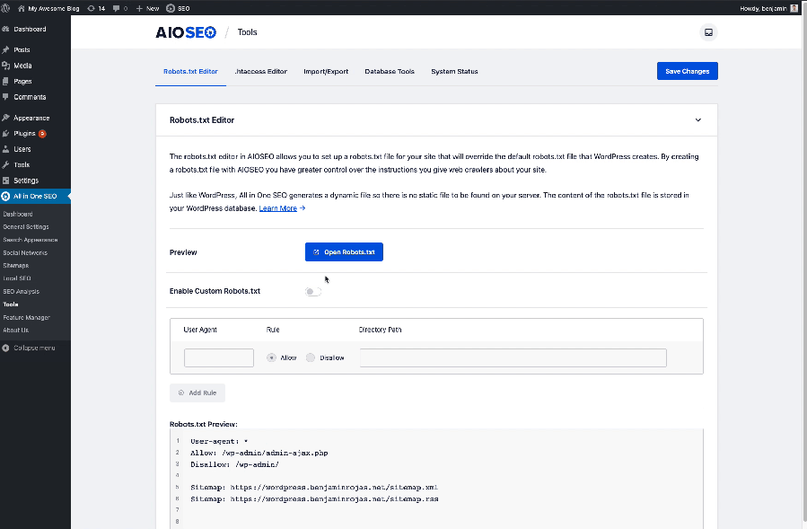Click the Open Robots.txt button
This screenshot has height=529, width=807.
(x=344, y=251)
